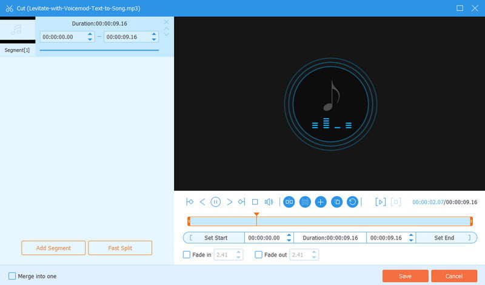
Task: Play the selected segment bracket icon
Action: [380, 201]
